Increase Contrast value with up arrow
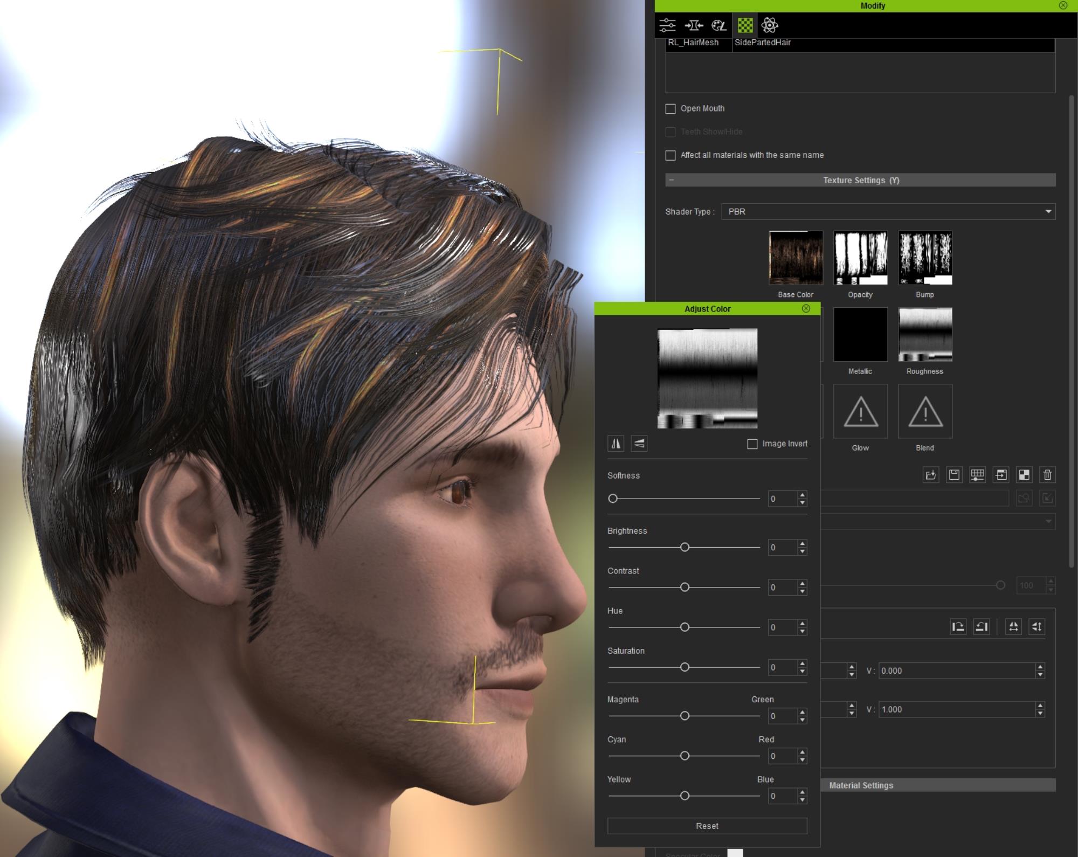 [x=803, y=584]
